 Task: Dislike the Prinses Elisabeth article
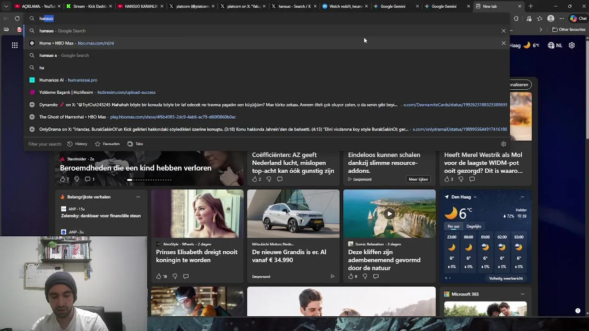coord(174,276)
